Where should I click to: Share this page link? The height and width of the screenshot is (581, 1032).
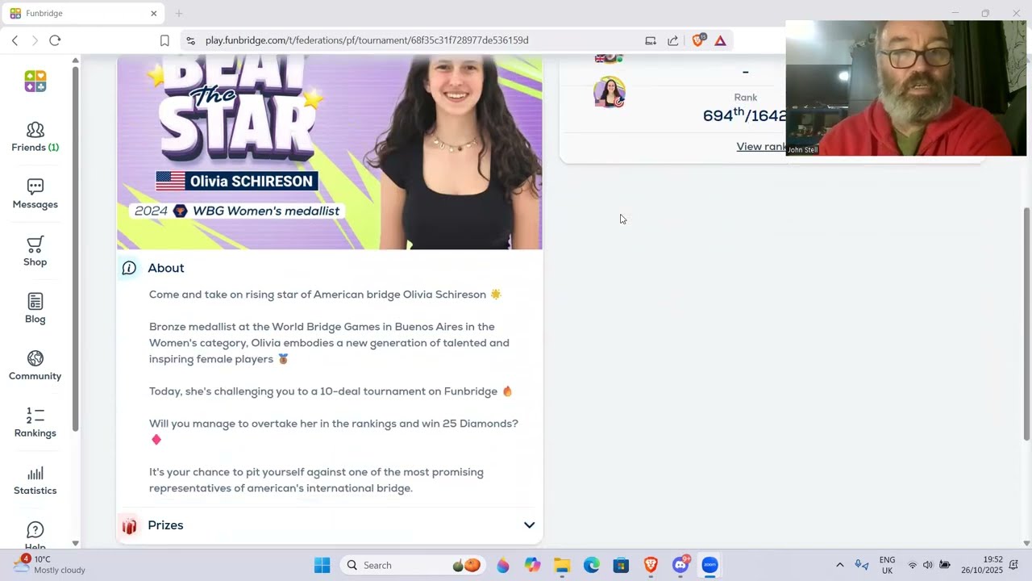[673, 40]
